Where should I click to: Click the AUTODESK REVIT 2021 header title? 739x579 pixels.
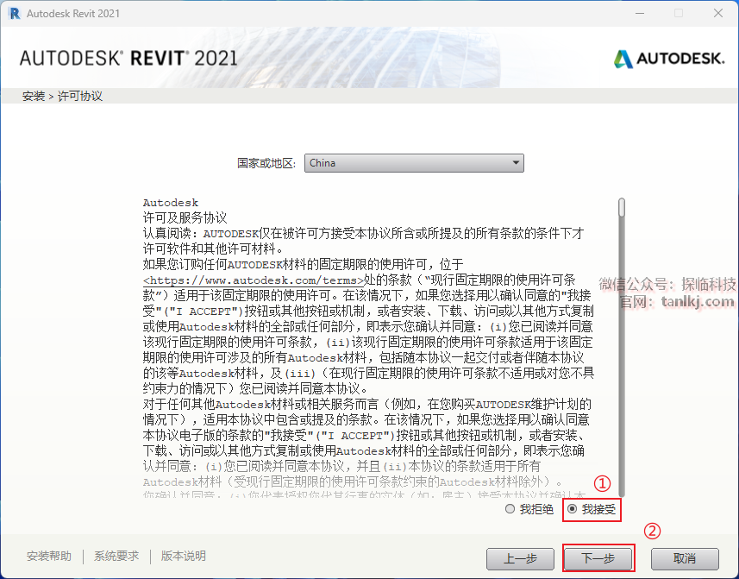click(128, 59)
